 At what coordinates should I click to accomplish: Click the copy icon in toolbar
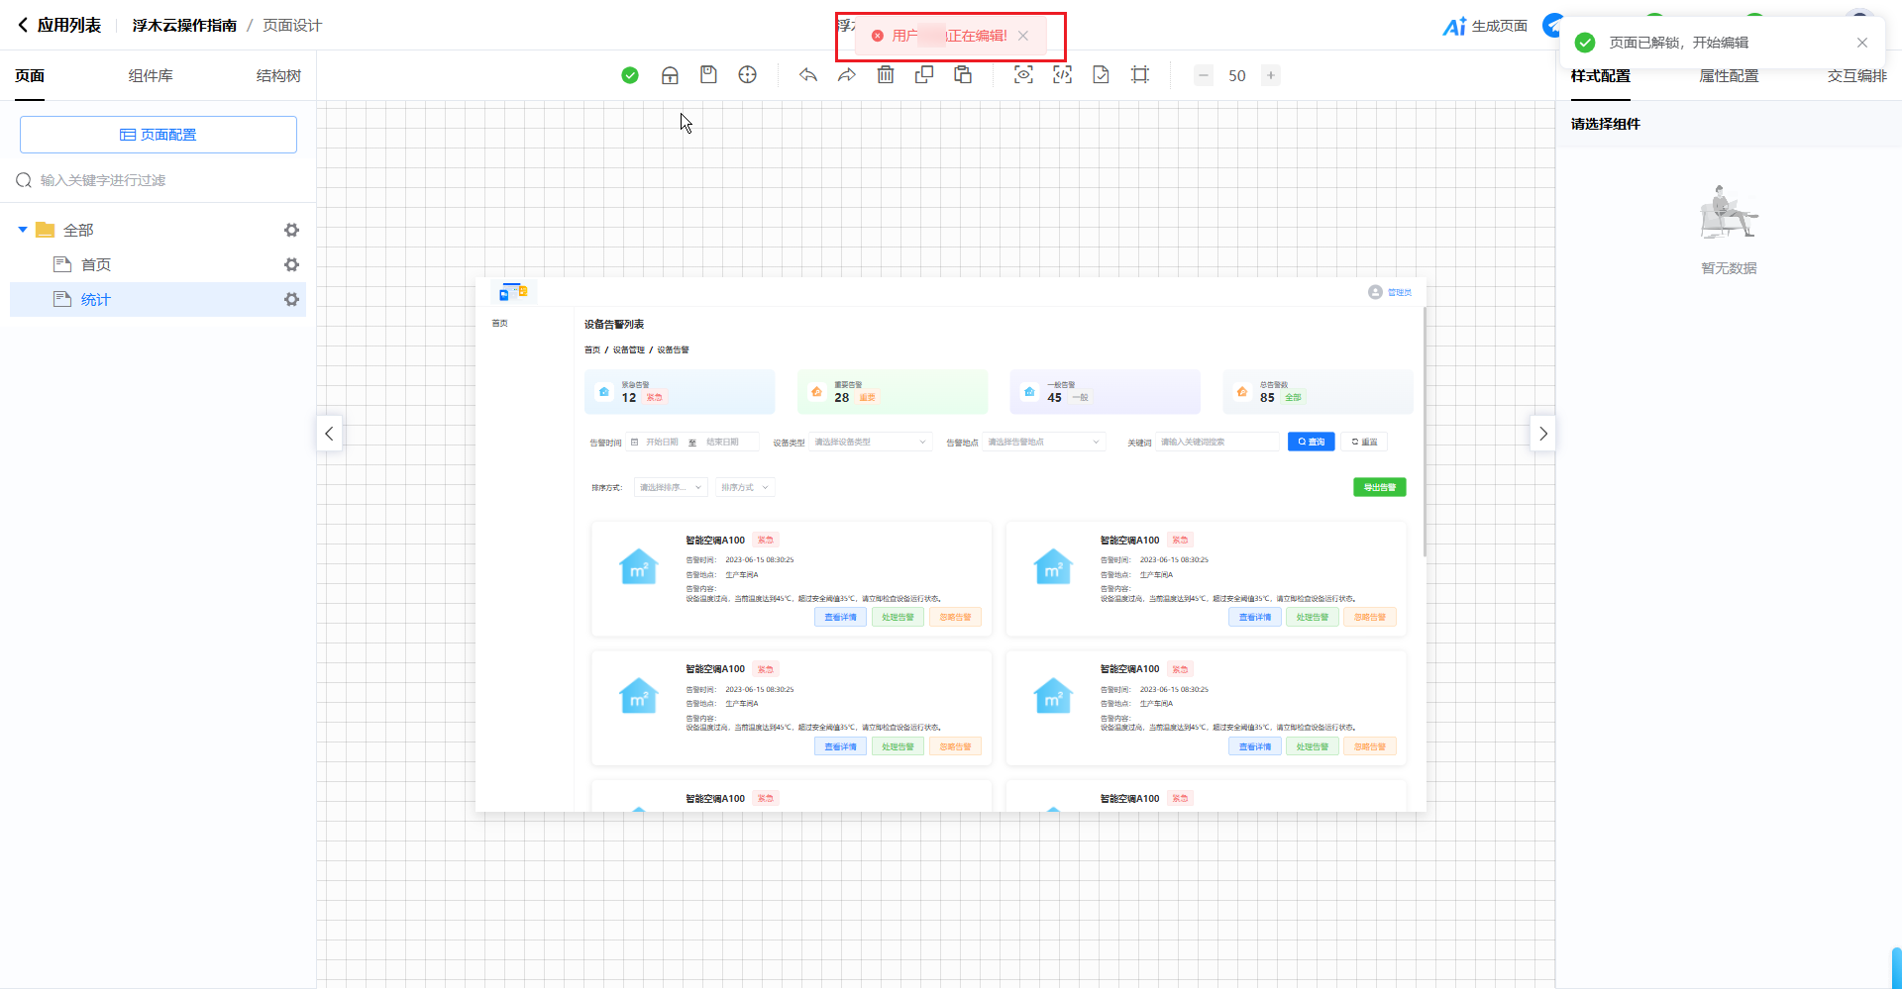click(x=924, y=75)
